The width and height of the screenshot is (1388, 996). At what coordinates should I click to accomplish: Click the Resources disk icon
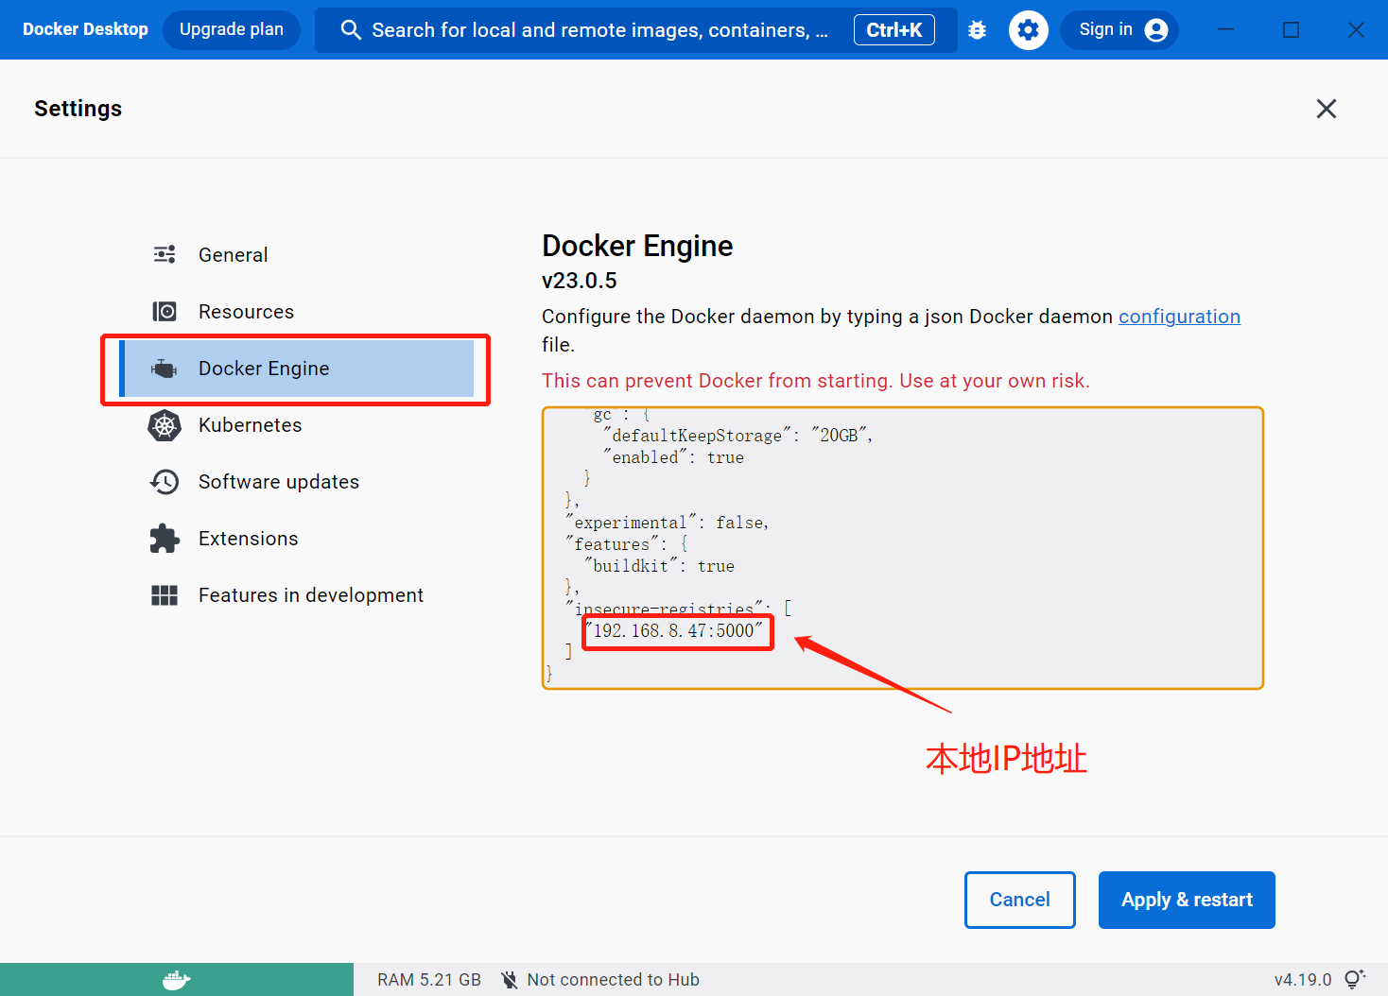[x=165, y=312]
